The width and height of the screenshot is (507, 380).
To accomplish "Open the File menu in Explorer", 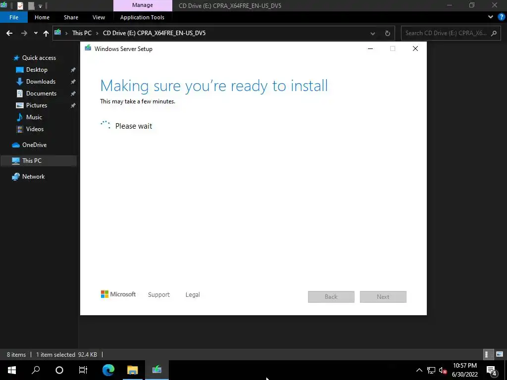I will tap(13, 17).
